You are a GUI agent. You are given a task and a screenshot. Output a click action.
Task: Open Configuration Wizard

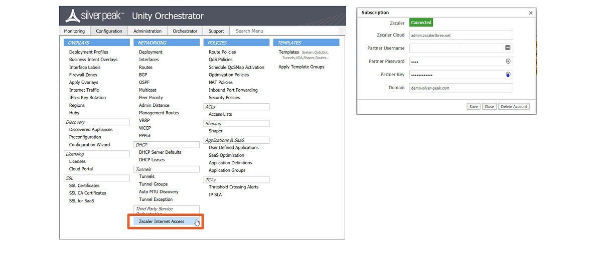pyautogui.click(x=90, y=145)
